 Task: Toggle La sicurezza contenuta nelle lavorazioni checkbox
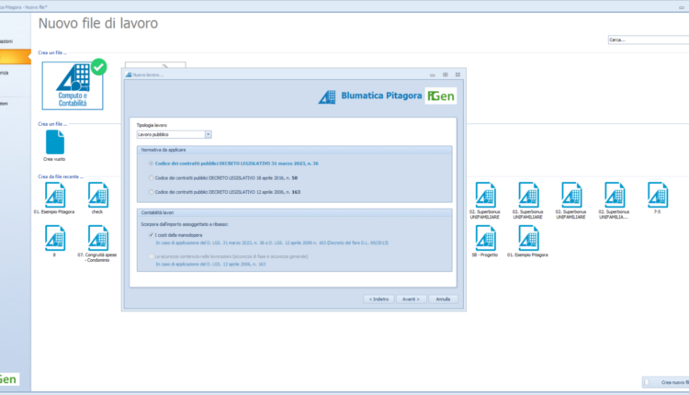pyautogui.click(x=152, y=256)
